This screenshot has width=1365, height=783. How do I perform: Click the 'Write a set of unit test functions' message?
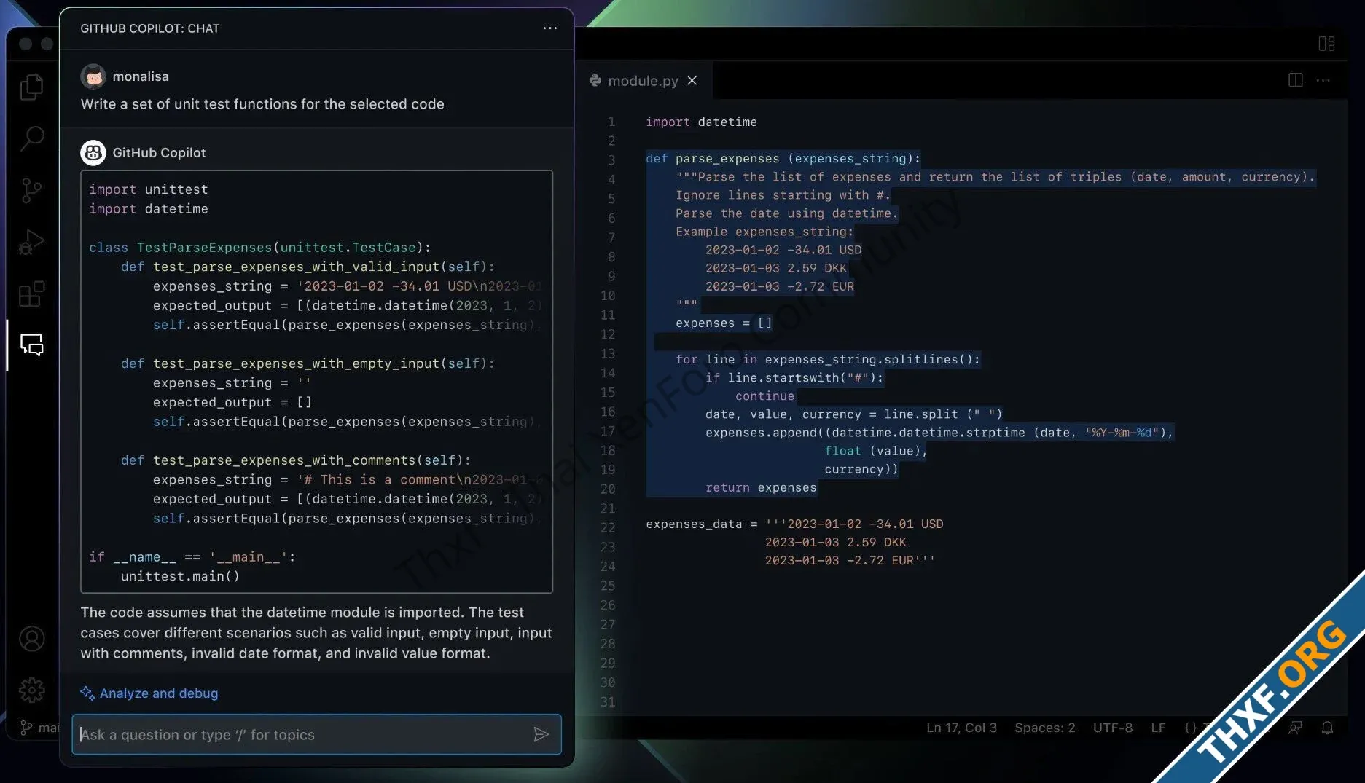[262, 103]
